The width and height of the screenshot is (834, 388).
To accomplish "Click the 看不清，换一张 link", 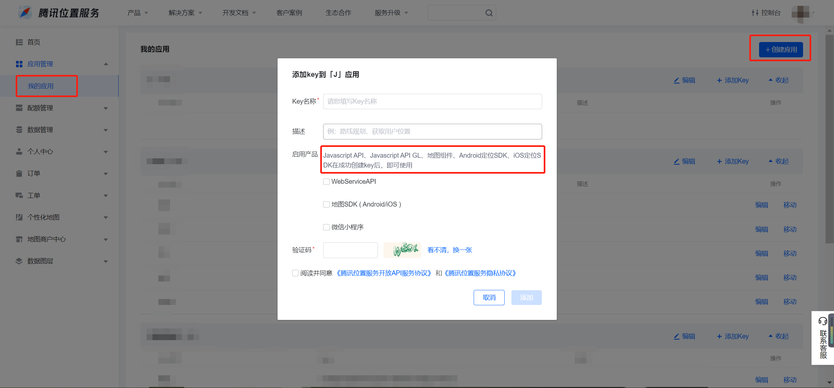I will coord(450,250).
